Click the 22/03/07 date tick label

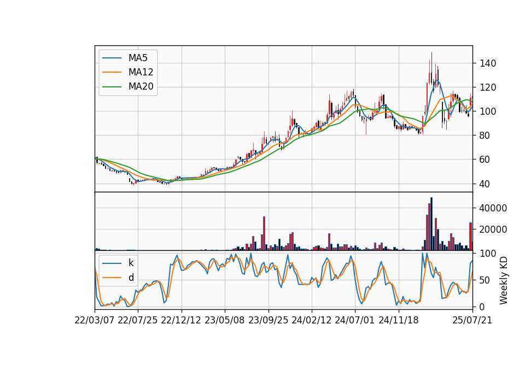95,320
